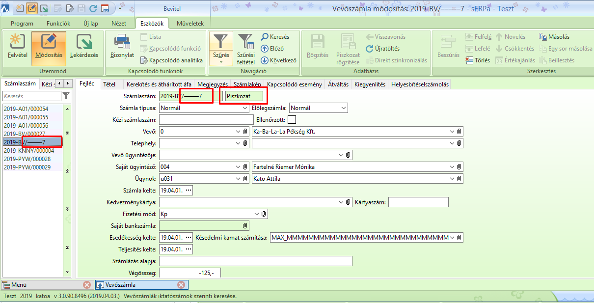Click the Keresés search box in list panel
This screenshot has height=303, width=594.
coord(31,96)
